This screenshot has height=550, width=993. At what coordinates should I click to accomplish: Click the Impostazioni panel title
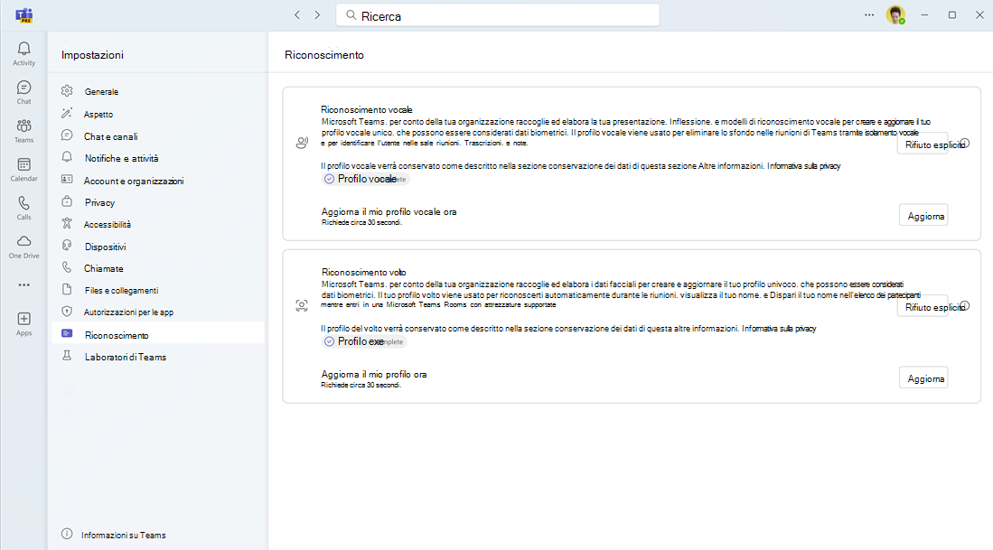(92, 55)
